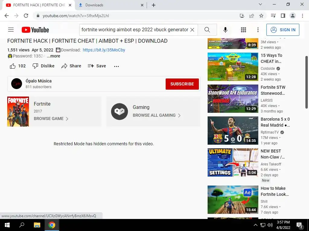Click the RptimaoTV channel name
Image resolution: width=309 pixels, height=231 pixels.
coord(269,132)
